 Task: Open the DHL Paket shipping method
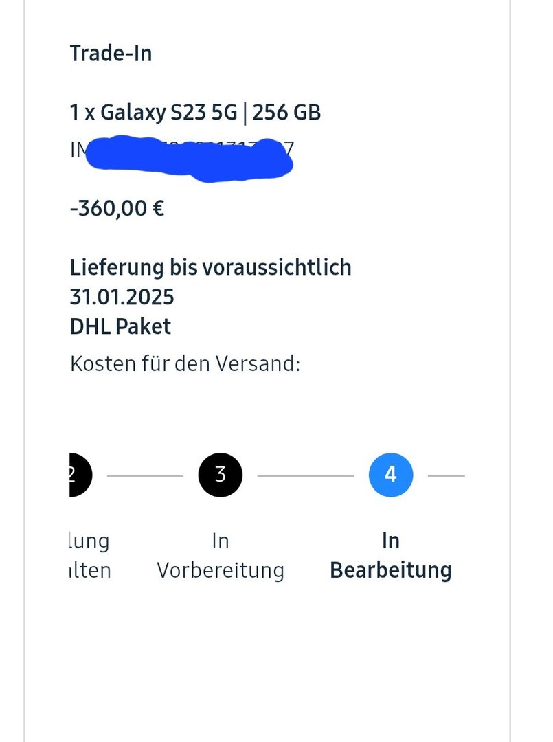[x=120, y=326]
